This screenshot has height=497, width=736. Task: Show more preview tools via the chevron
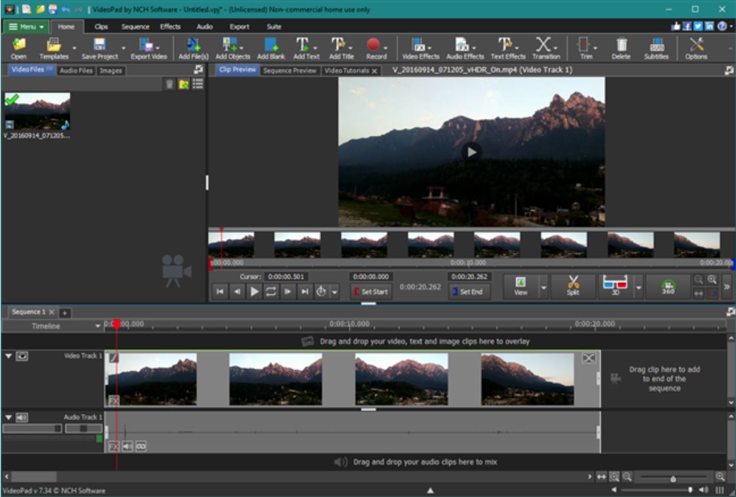coord(727,286)
